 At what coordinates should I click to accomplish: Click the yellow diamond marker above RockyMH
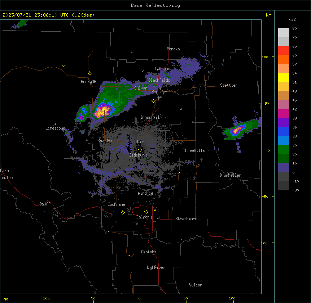[x=90, y=73]
